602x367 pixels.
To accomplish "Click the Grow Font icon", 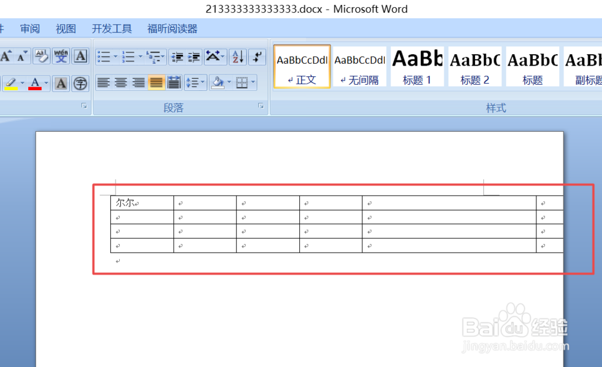I will coord(6,57).
